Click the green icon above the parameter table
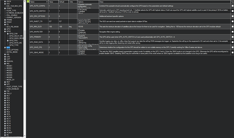 28,1
